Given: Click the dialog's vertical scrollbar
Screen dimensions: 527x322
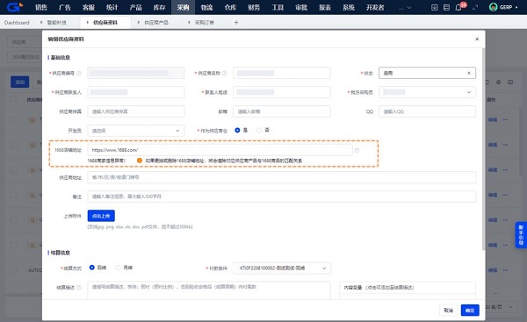Looking at the screenshot, I should point(484,149).
